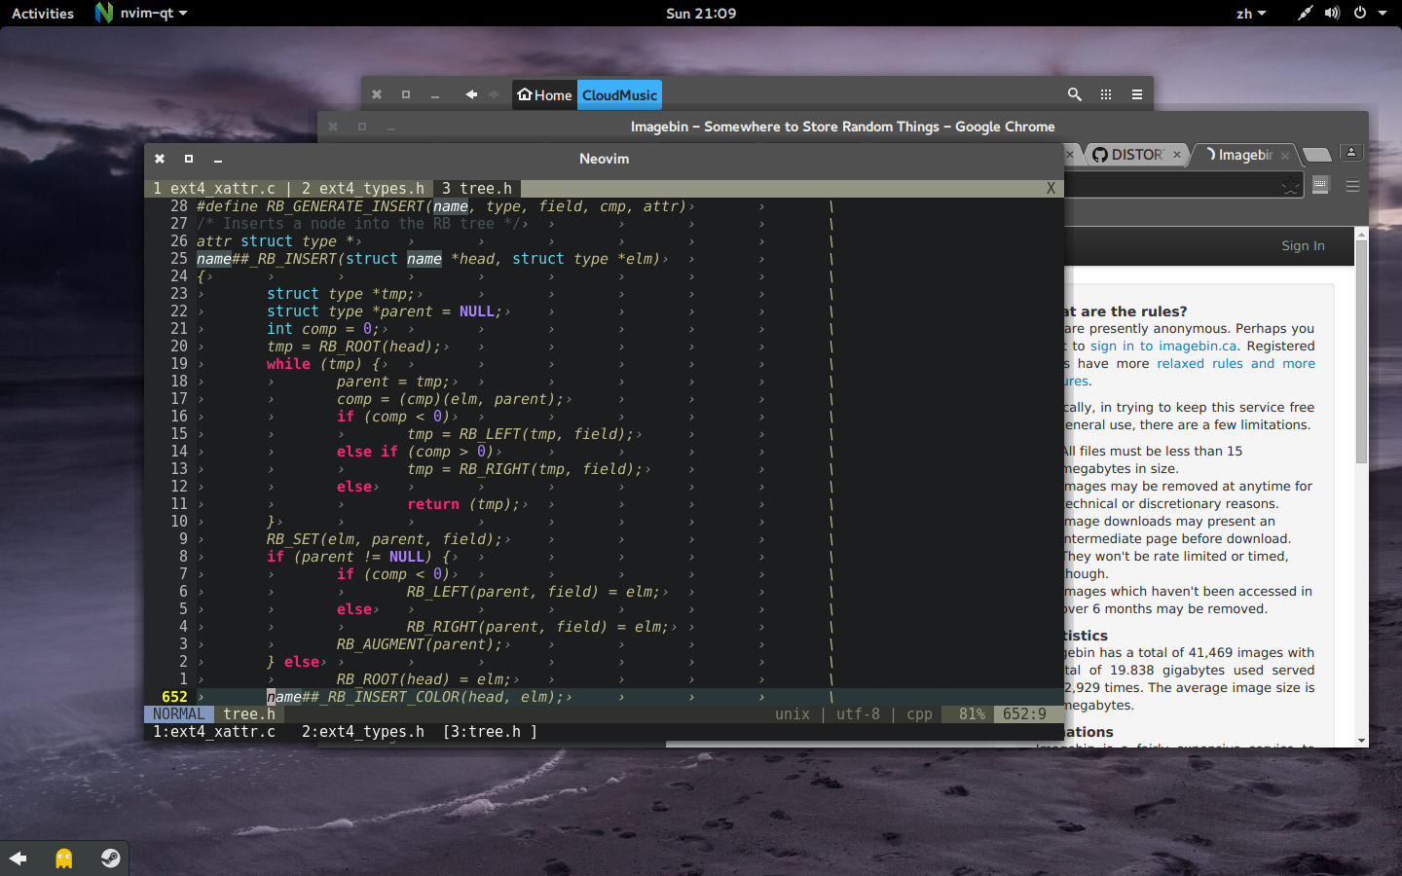Click the 81% position indicator
The height and width of the screenshot is (876, 1402).
(x=972, y=714)
